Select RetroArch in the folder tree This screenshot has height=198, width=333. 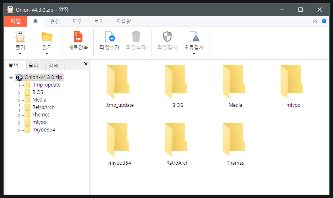tap(43, 107)
